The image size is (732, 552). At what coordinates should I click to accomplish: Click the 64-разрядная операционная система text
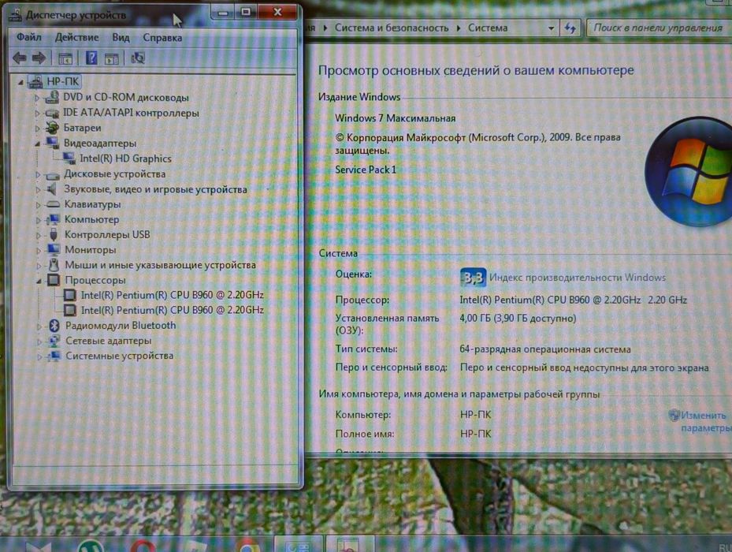(544, 349)
